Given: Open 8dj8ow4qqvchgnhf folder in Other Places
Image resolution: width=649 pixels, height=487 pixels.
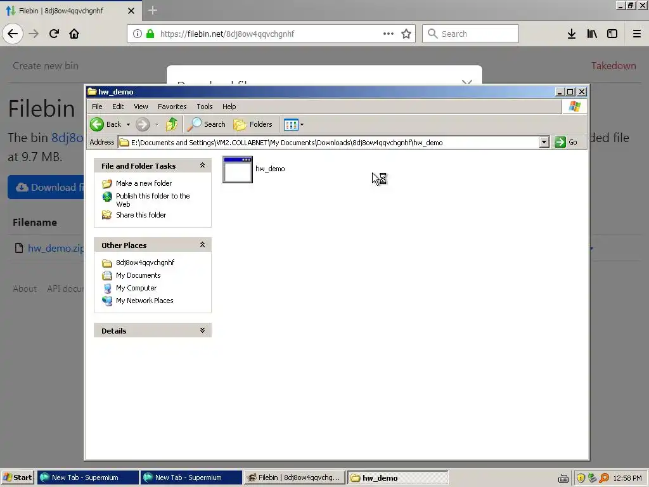Looking at the screenshot, I should (x=145, y=263).
